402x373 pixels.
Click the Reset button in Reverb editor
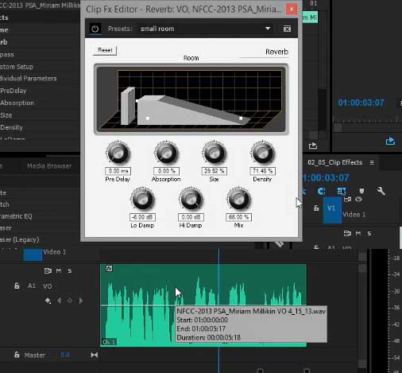click(x=105, y=50)
